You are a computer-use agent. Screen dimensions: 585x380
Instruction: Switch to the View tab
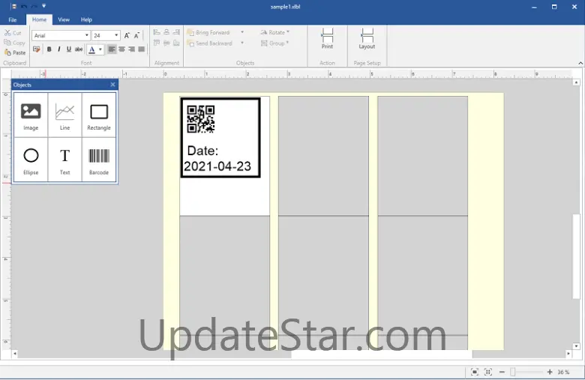(x=64, y=19)
